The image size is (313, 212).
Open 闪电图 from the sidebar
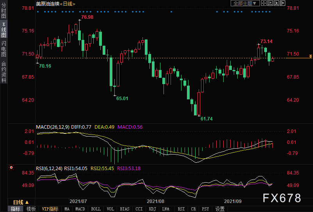click(x=4, y=49)
